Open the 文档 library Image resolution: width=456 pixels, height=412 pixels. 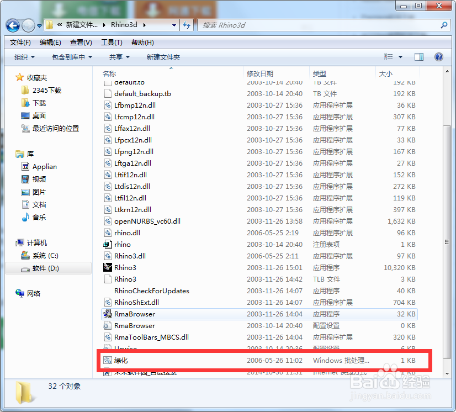(x=39, y=204)
